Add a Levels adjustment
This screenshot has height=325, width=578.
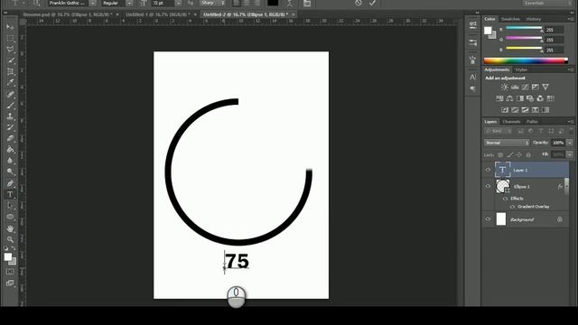[x=515, y=87]
